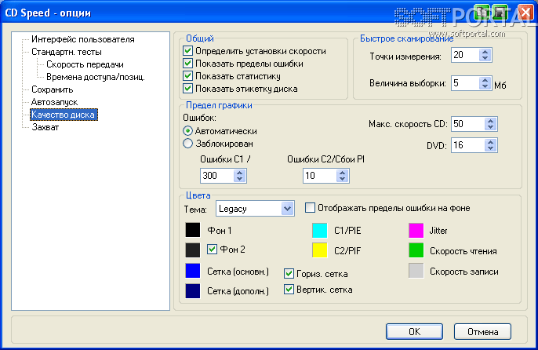
Task: Click the cyan C1/PIE color swatch
Action: (x=320, y=230)
